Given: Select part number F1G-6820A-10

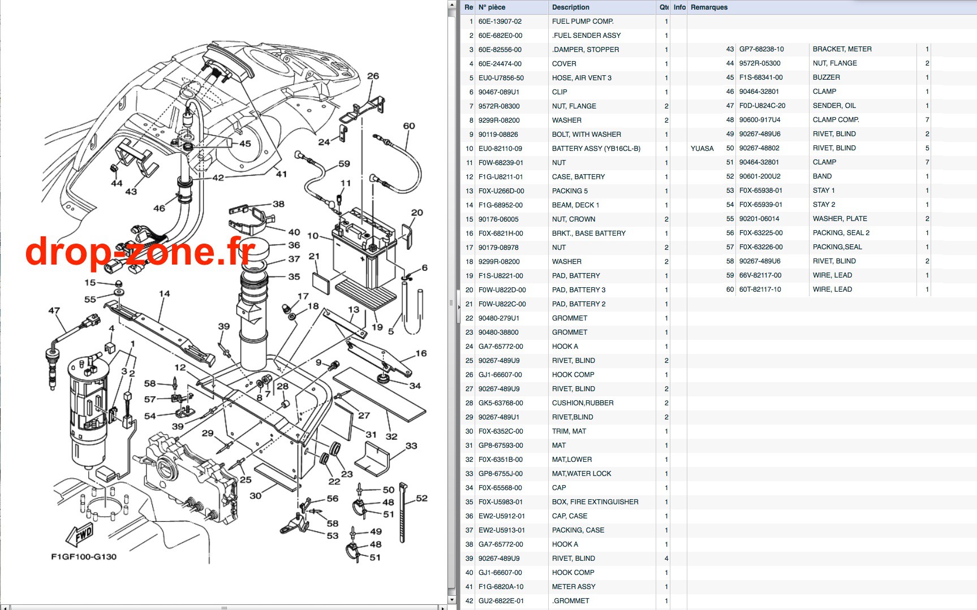Looking at the screenshot, I should [x=501, y=587].
